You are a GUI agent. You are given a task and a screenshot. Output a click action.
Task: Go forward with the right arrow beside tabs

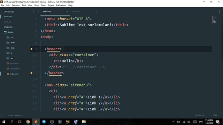38,11
